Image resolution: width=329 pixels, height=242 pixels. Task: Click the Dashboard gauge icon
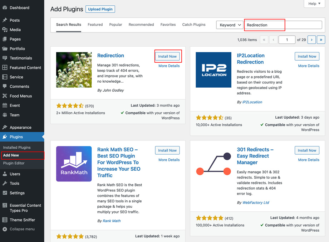coord(5,8)
